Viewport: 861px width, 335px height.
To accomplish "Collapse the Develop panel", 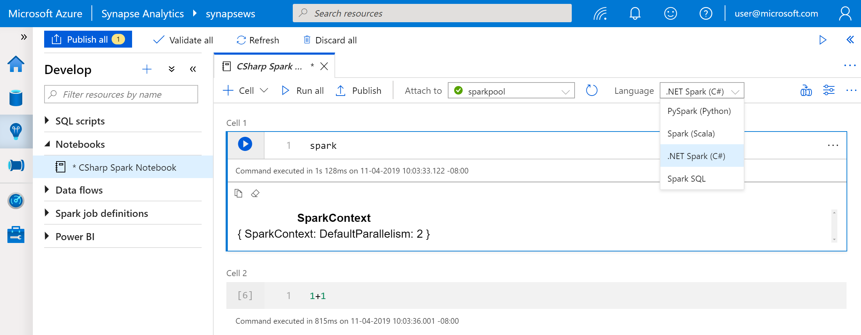I will pyautogui.click(x=193, y=69).
